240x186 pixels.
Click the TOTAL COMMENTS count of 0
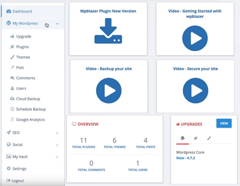tap(91, 163)
